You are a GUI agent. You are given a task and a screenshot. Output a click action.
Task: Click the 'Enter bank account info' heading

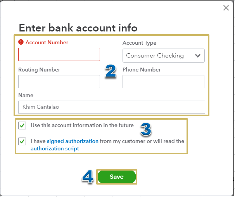78,28
